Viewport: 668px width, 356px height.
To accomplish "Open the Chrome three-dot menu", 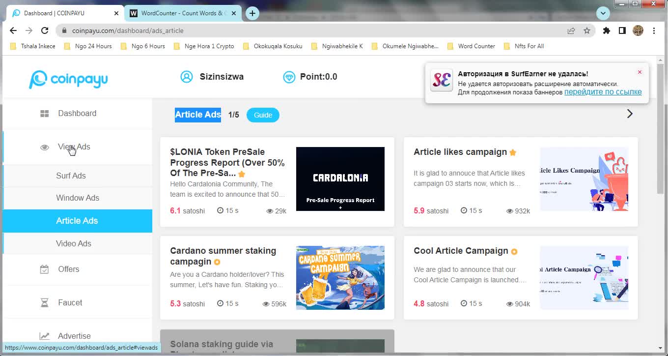I will (x=654, y=30).
